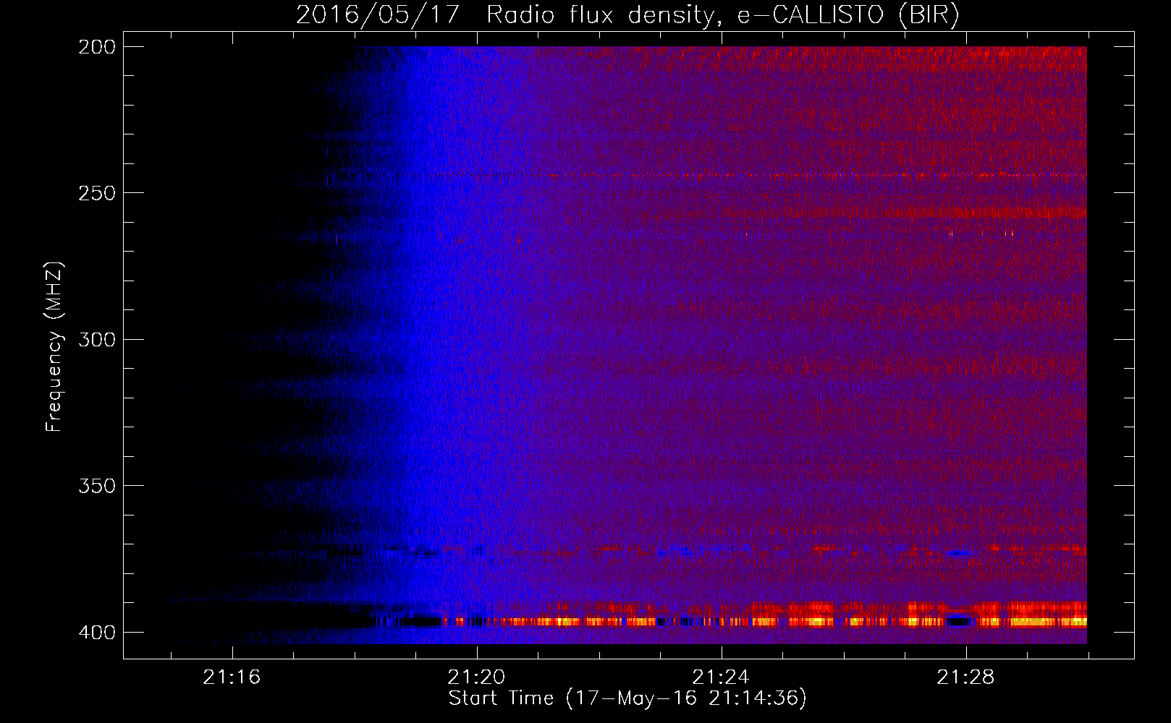Click the 400 frequency tick label
This screenshot has width=1171, height=723.
(97, 632)
